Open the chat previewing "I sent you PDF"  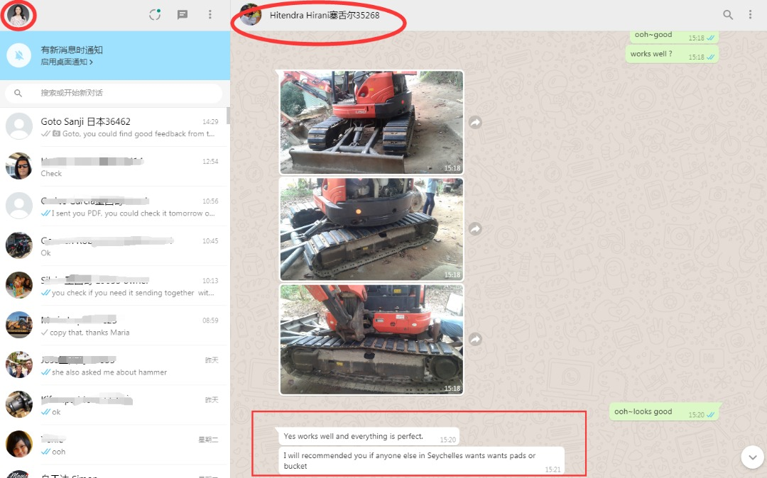pyautogui.click(x=115, y=206)
